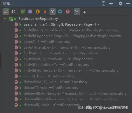This screenshot has height=113, width=132.
Task: Click the 结构 panel title
Action: pyautogui.click(x=7, y=4)
